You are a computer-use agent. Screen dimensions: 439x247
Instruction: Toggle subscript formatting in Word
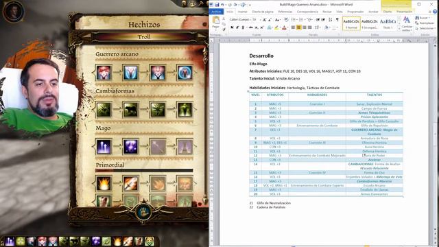256,27
